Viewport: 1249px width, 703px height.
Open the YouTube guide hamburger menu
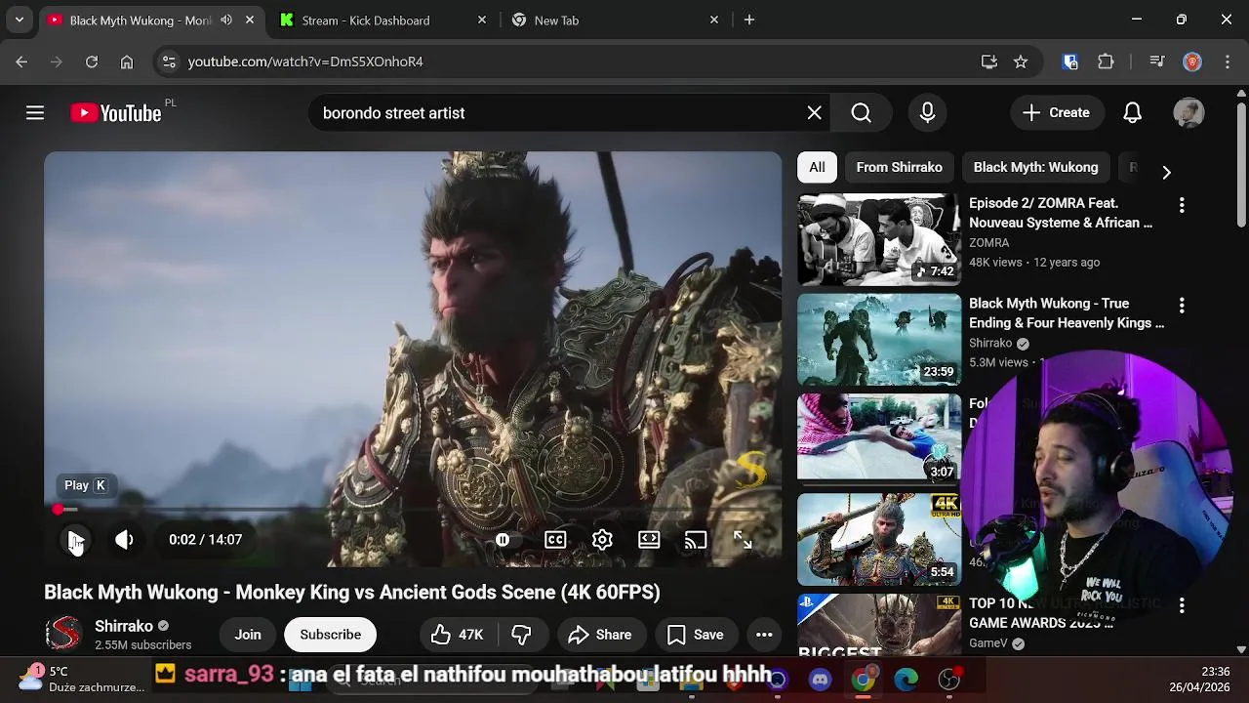coord(35,113)
